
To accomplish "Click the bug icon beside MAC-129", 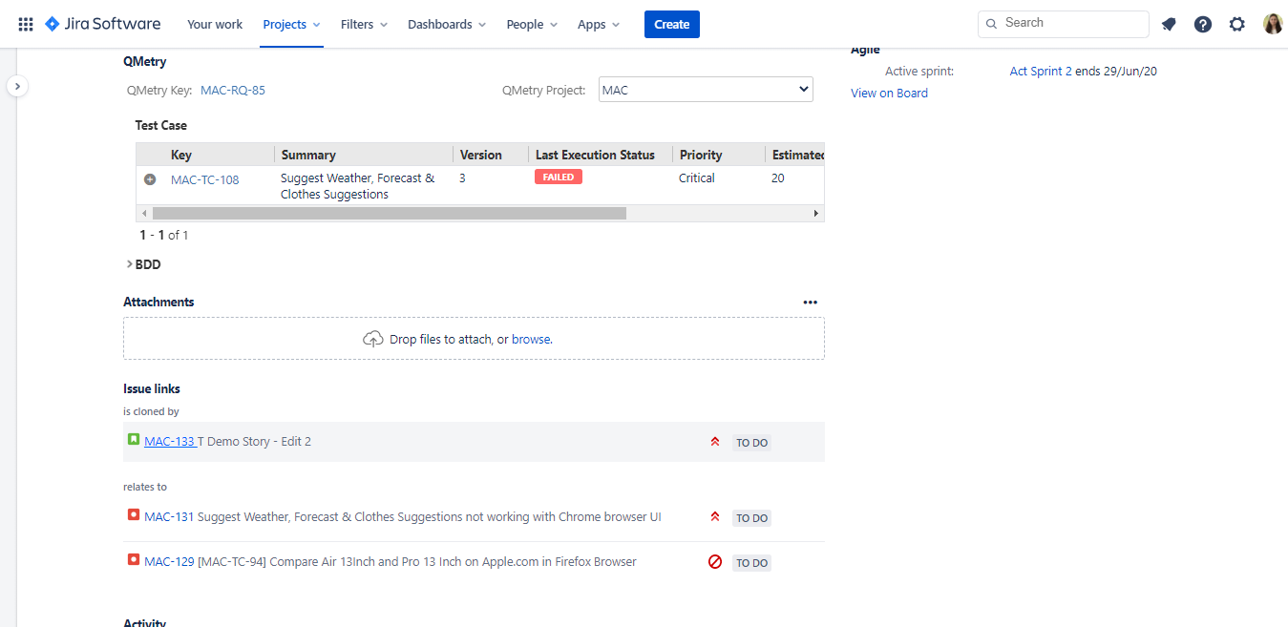I will (134, 560).
